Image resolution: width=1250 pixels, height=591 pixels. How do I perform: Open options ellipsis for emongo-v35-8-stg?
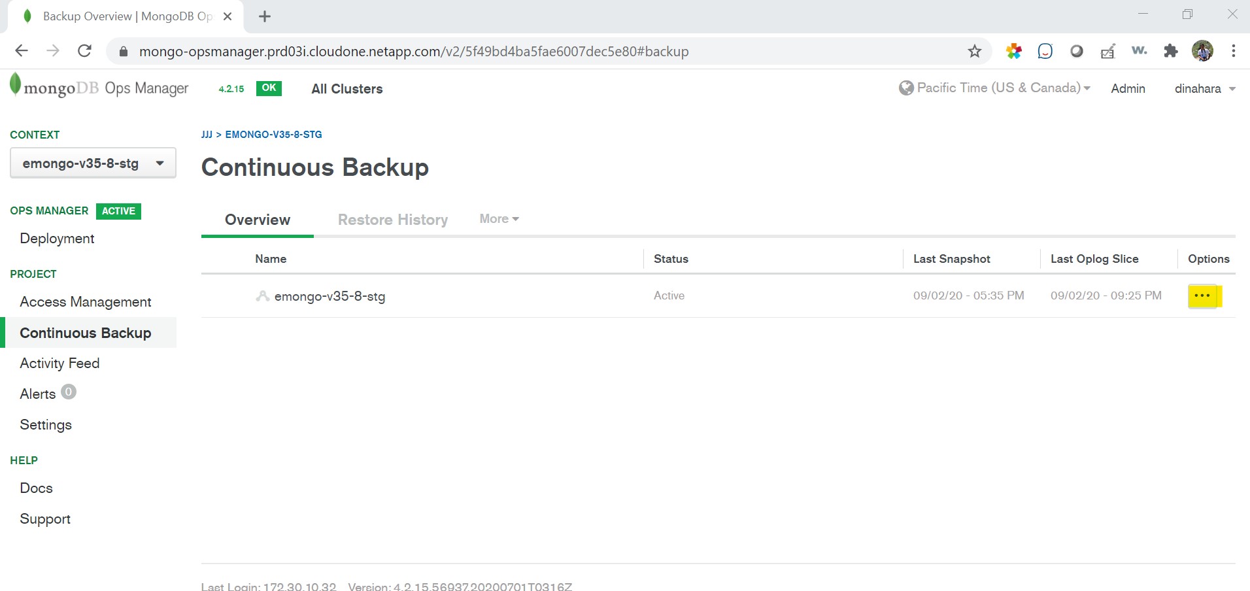coord(1202,296)
